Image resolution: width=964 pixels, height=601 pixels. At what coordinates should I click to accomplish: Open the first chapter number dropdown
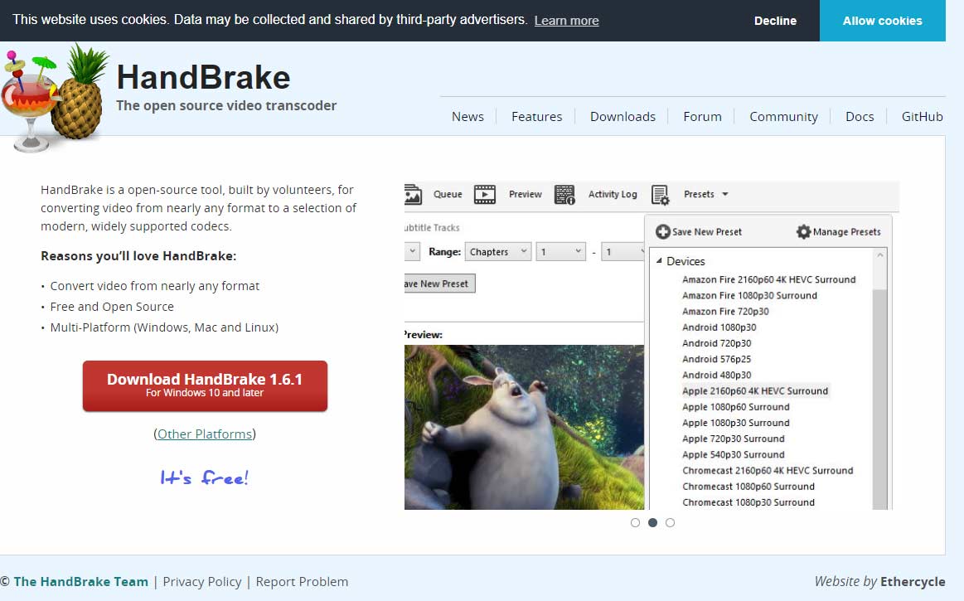560,252
